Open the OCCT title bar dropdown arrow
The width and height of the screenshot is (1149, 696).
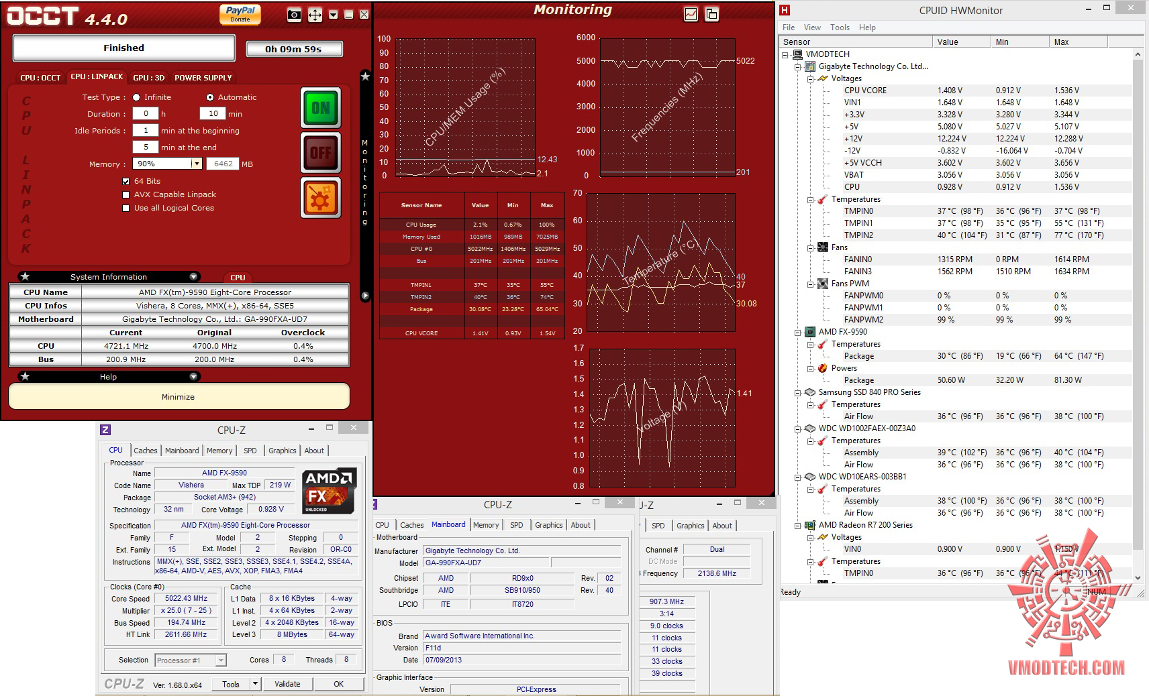334,15
